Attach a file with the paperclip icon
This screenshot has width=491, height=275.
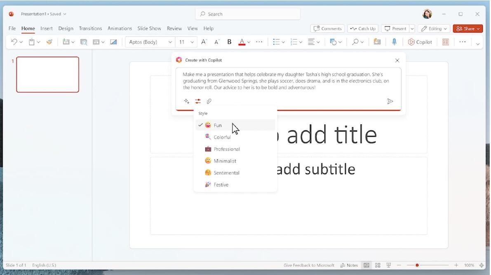pyautogui.click(x=209, y=101)
